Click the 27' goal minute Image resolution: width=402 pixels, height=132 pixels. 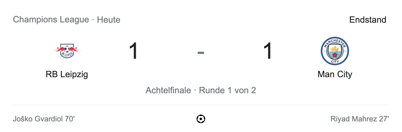(x=384, y=119)
